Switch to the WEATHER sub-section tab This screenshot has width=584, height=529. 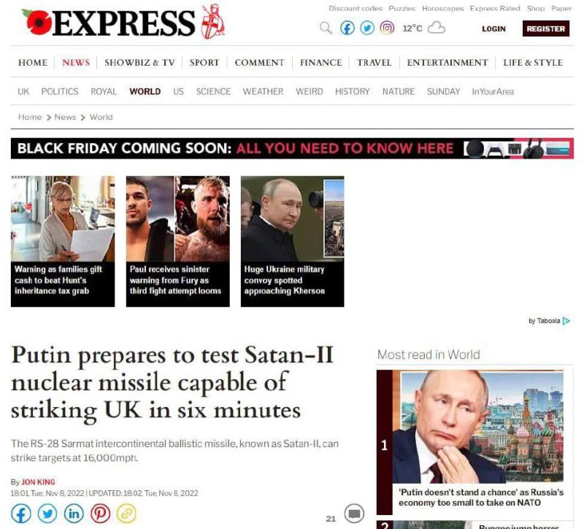point(263,92)
